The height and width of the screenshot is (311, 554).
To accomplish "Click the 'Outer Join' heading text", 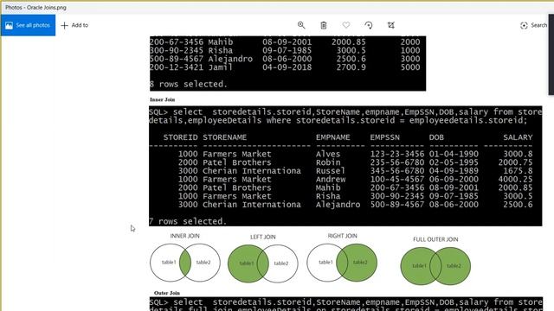I will pyautogui.click(x=167, y=293).
